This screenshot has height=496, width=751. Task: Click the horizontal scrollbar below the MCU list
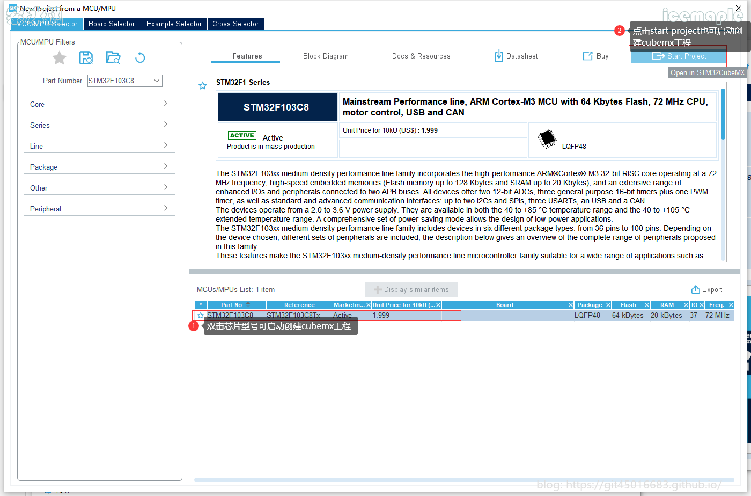[x=464, y=479]
